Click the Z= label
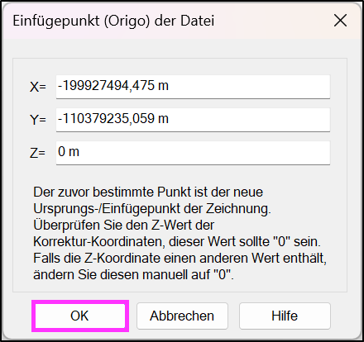 point(37,153)
